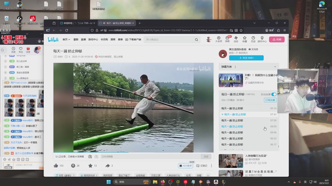Open the tab list dropdown chevron

tap(254, 23)
